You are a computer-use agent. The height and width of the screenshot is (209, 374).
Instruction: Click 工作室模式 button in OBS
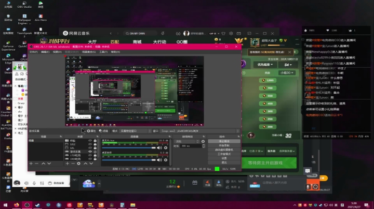pyautogui.click(x=224, y=154)
